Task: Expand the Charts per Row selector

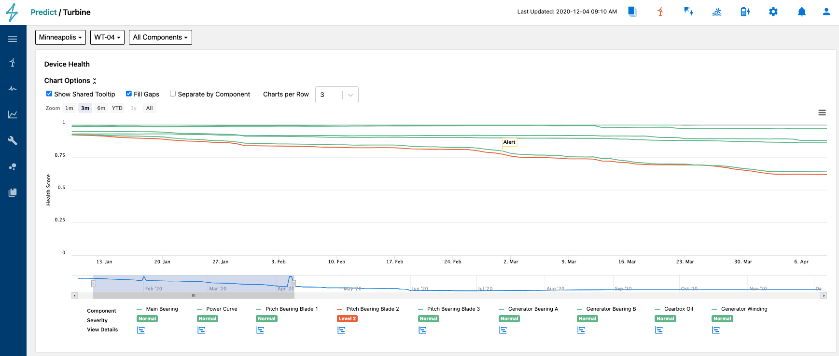Action: 337,95
